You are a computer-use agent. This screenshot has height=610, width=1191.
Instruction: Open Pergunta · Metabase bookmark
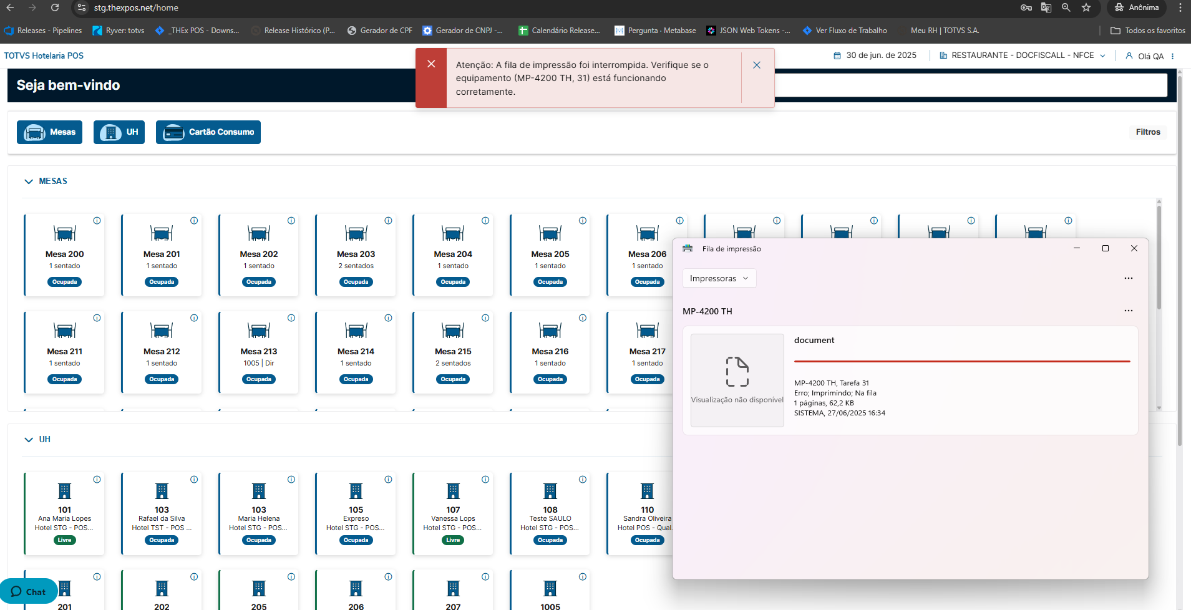[655, 31]
